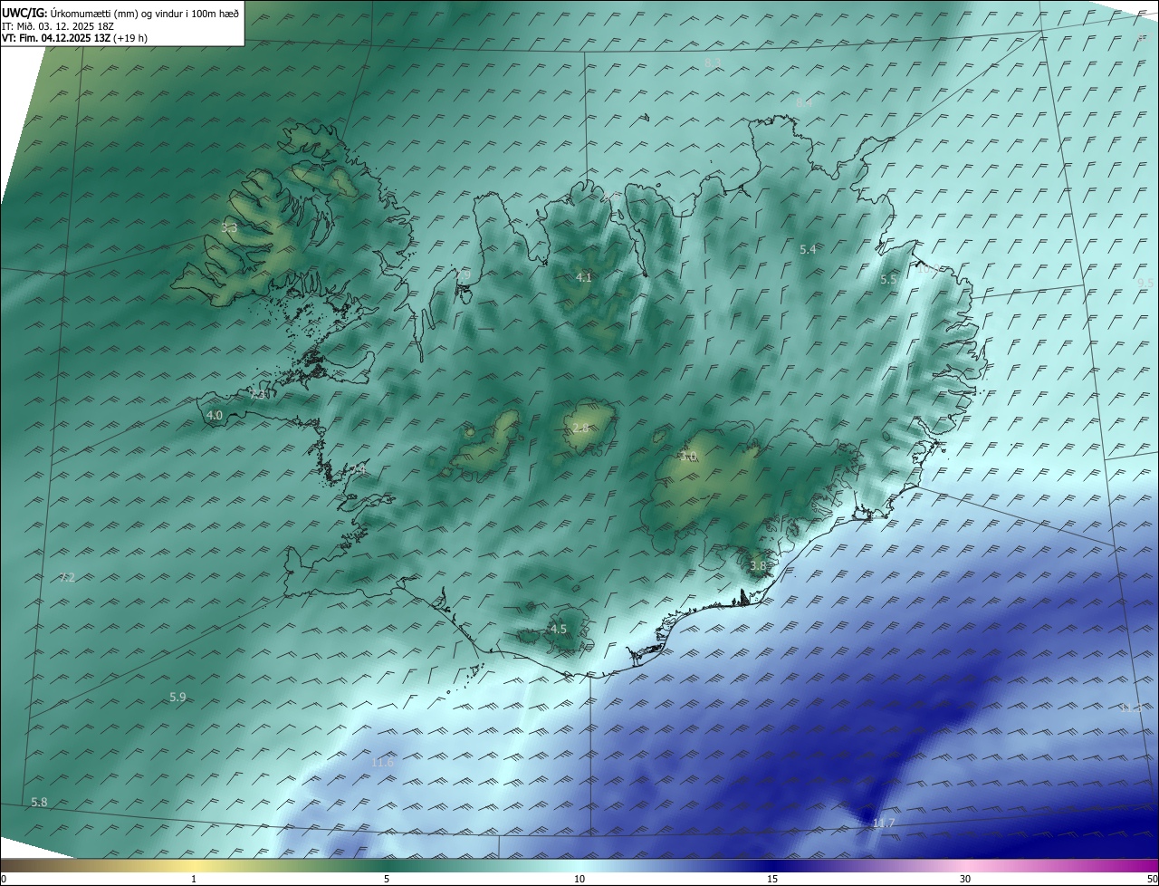Click the 4.0 value on Snæfellsnes peninsula
This screenshot has height=886, width=1159.
point(215,415)
